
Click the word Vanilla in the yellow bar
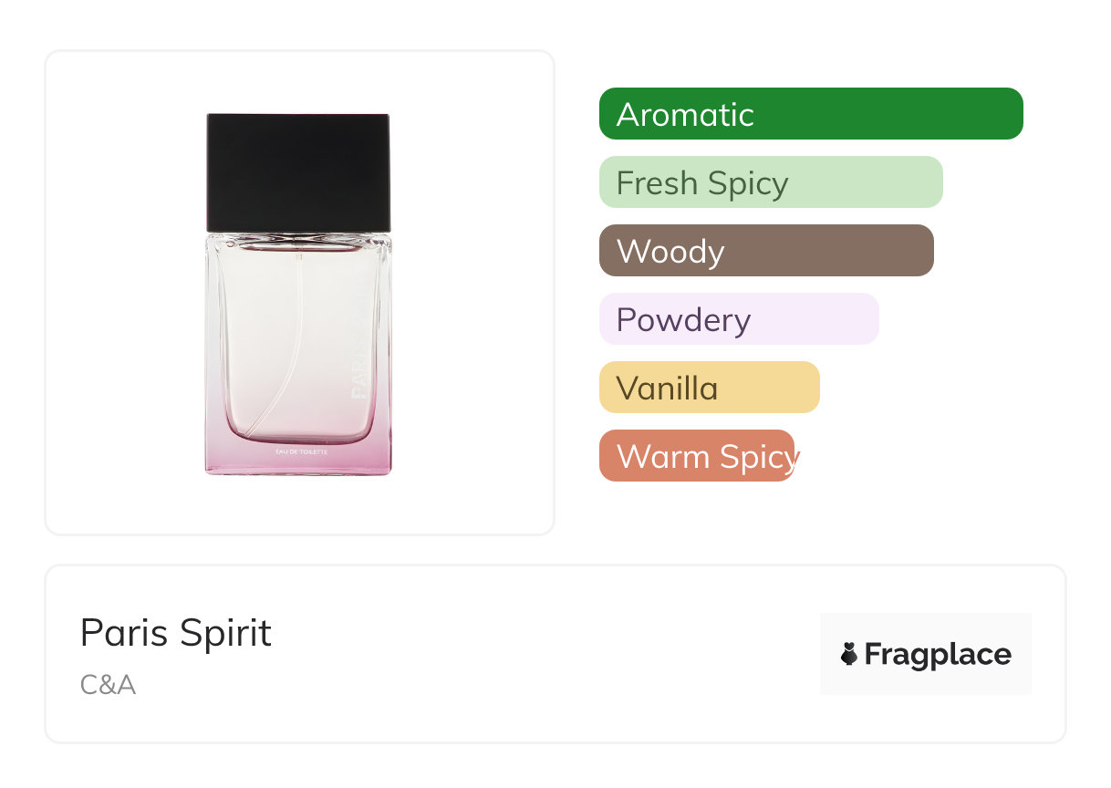click(x=667, y=389)
